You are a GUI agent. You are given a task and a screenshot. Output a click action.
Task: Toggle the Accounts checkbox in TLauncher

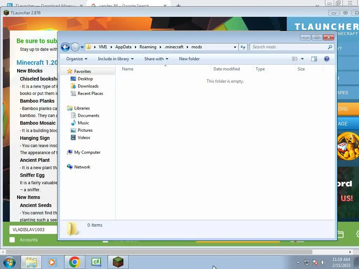tap(12, 240)
